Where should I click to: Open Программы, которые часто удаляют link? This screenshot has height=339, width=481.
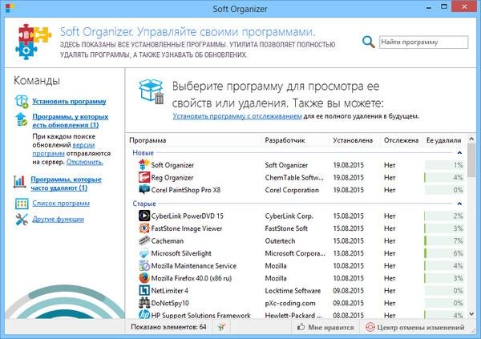[66, 184]
